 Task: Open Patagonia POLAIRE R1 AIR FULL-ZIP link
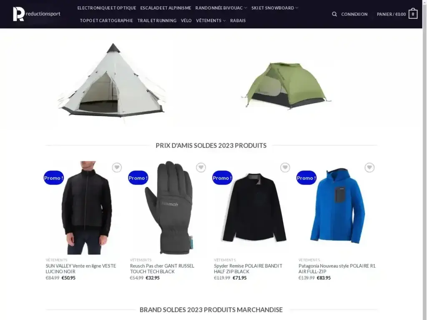[337, 269]
